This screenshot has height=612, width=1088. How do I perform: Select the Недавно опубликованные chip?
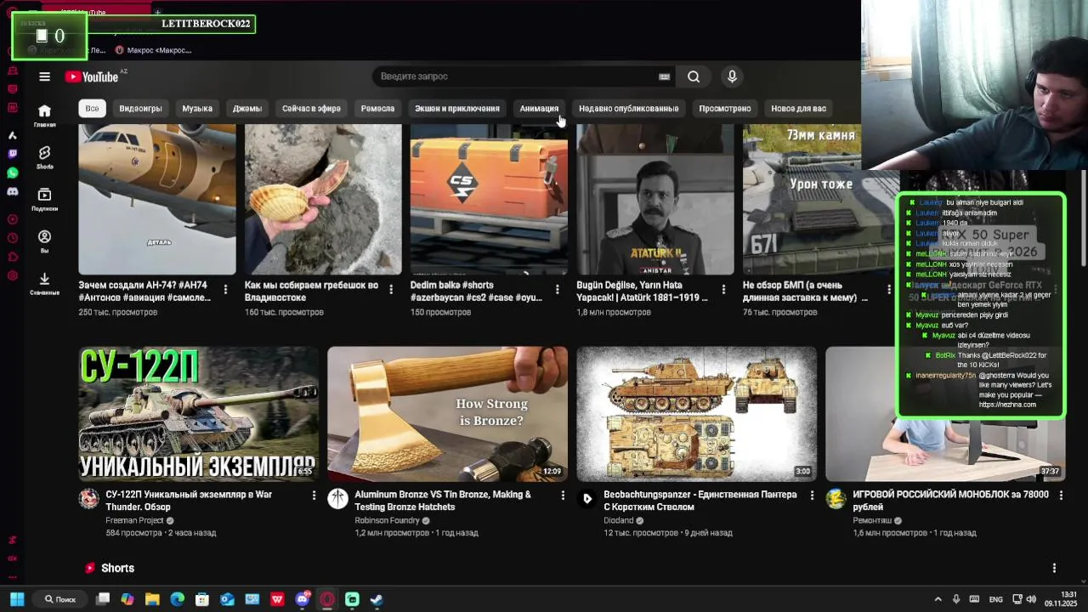point(629,108)
